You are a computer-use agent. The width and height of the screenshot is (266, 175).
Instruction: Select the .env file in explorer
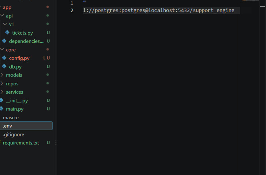(x=26, y=126)
